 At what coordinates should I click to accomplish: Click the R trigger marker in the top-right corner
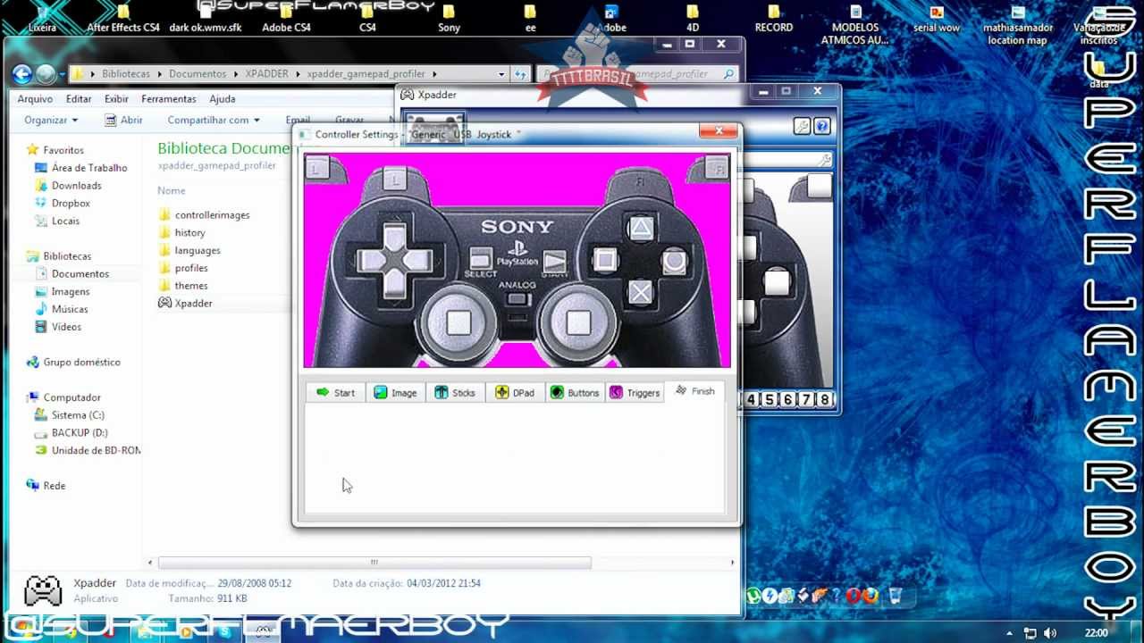(x=716, y=166)
